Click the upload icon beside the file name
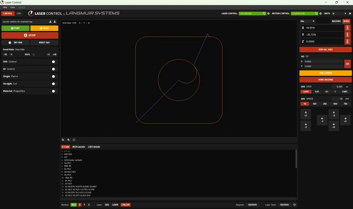The height and width of the screenshot is (209, 353). pos(55,22)
